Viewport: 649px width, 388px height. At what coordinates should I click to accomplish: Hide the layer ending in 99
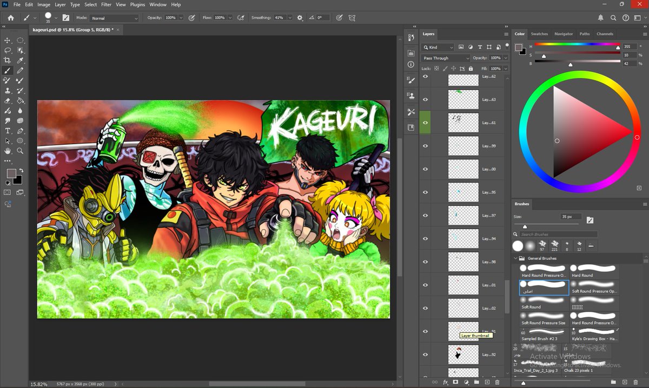425,146
